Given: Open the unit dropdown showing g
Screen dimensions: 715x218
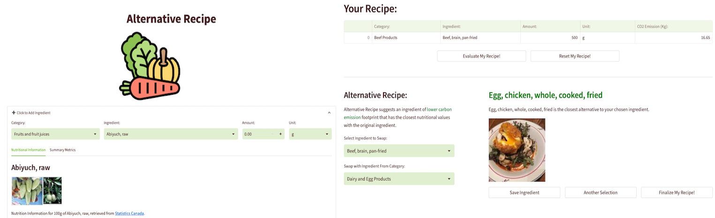Looking at the screenshot, I should [x=310, y=134].
